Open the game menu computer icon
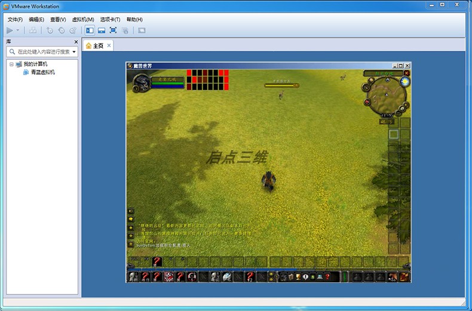The height and width of the screenshot is (311, 472). [x=320, y=277]
